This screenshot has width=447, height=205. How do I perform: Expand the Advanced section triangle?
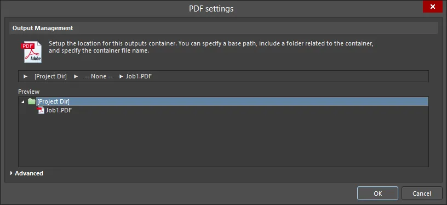coord(12,173)
